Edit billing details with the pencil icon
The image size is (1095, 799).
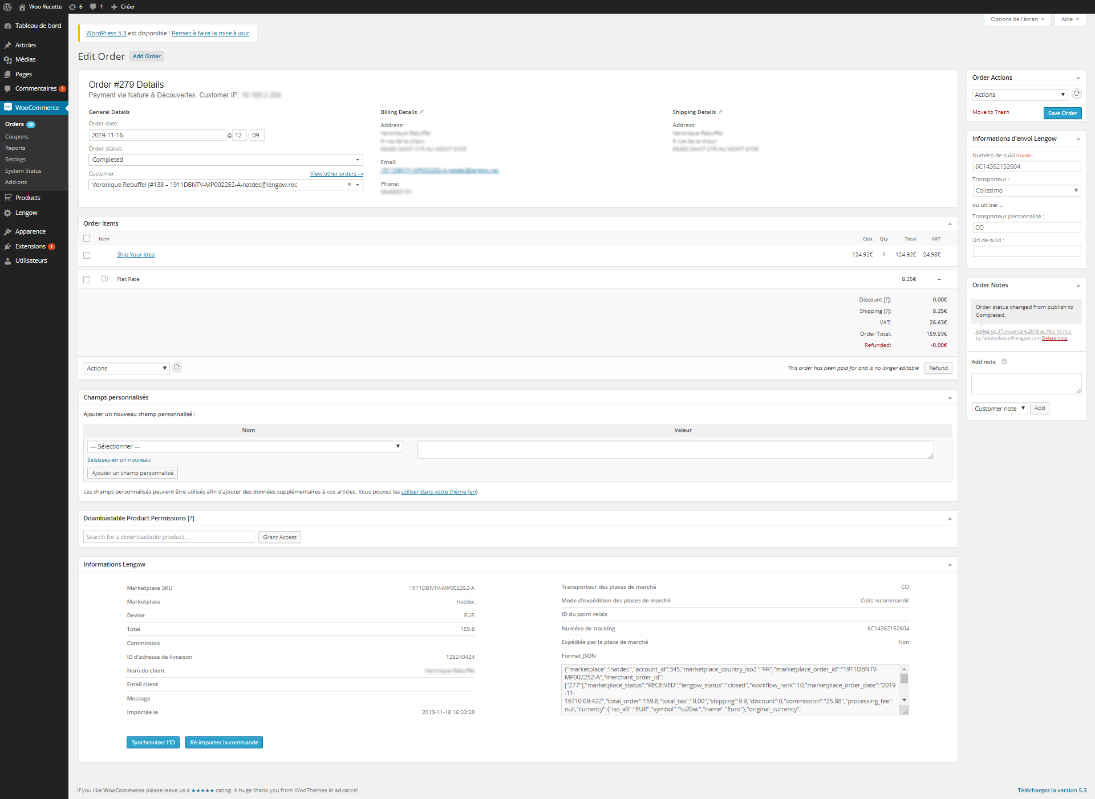(421, 112)
